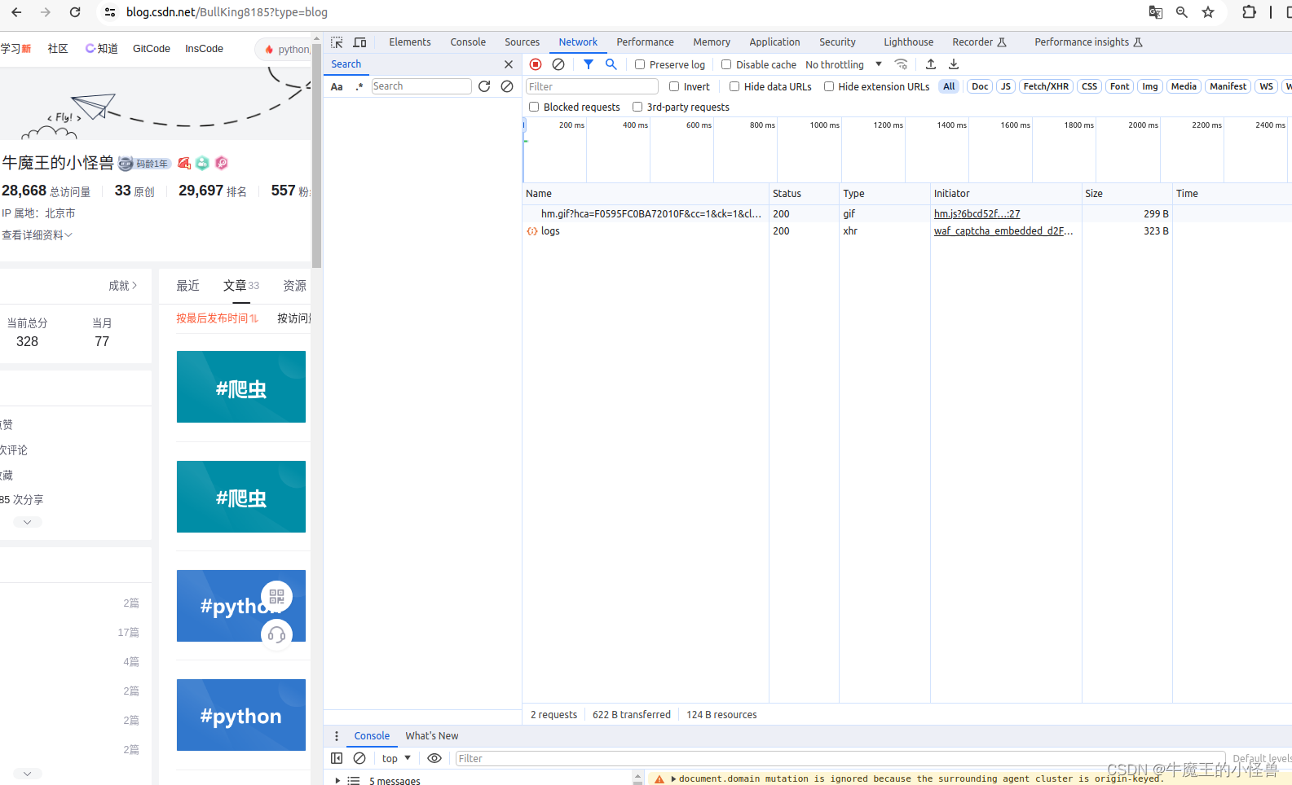Open network search magnifier icon
This screenshot has height=785, width=1292.
611,64
